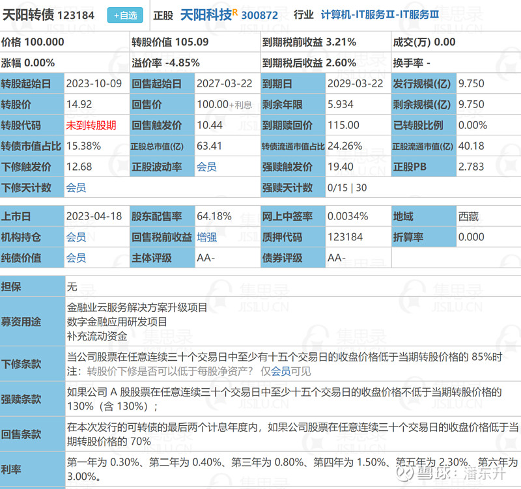Select the 地域 value 西藏

tap(468, 216)
